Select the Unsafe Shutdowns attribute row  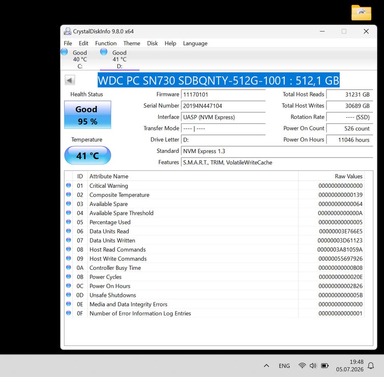[x=214, y=295]
